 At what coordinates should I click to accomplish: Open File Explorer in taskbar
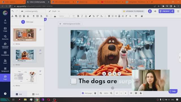point(25,99)
